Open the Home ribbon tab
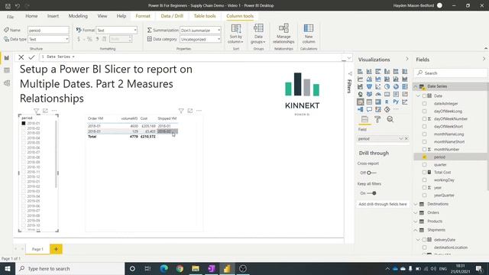489x275 pixels. (31, 16)
